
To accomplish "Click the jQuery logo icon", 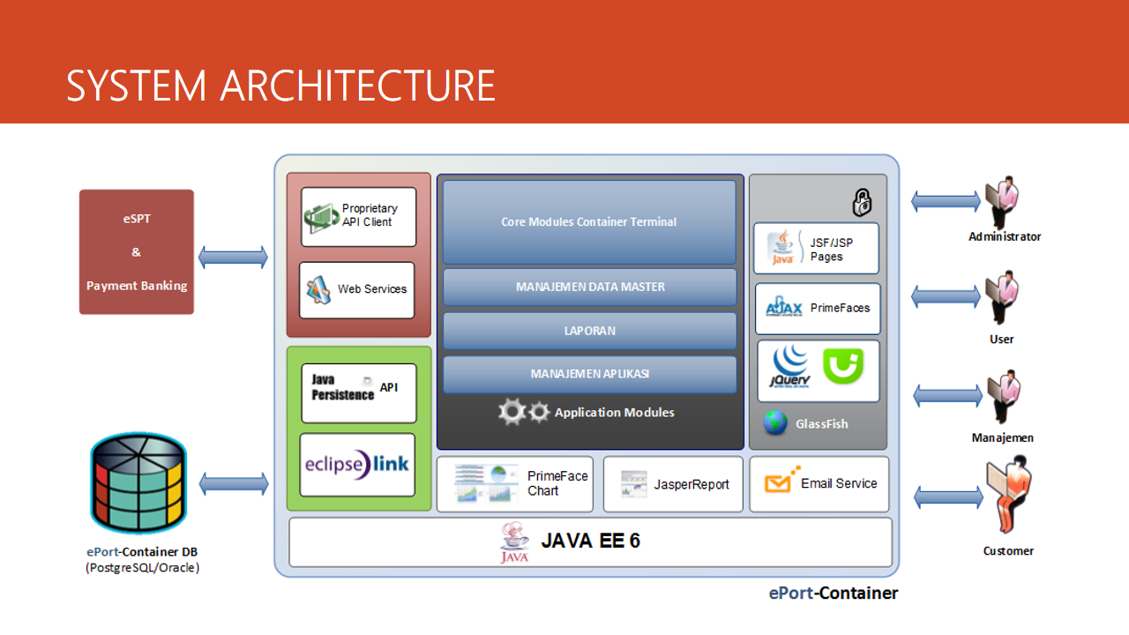I will point(791,368).
